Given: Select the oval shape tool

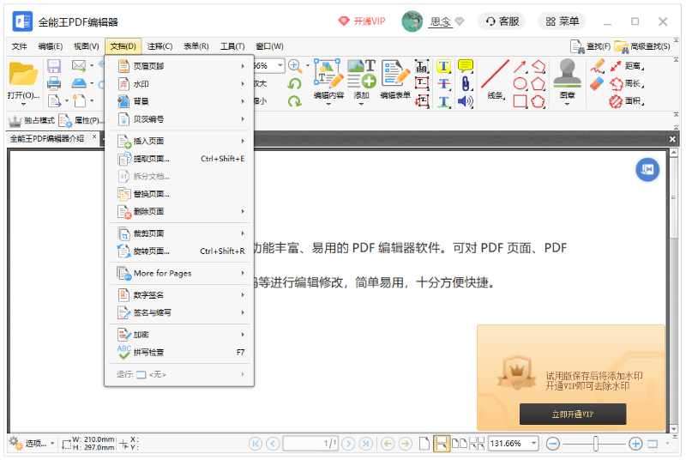Looking at the screenshot, I should click(x=520, y=83).
